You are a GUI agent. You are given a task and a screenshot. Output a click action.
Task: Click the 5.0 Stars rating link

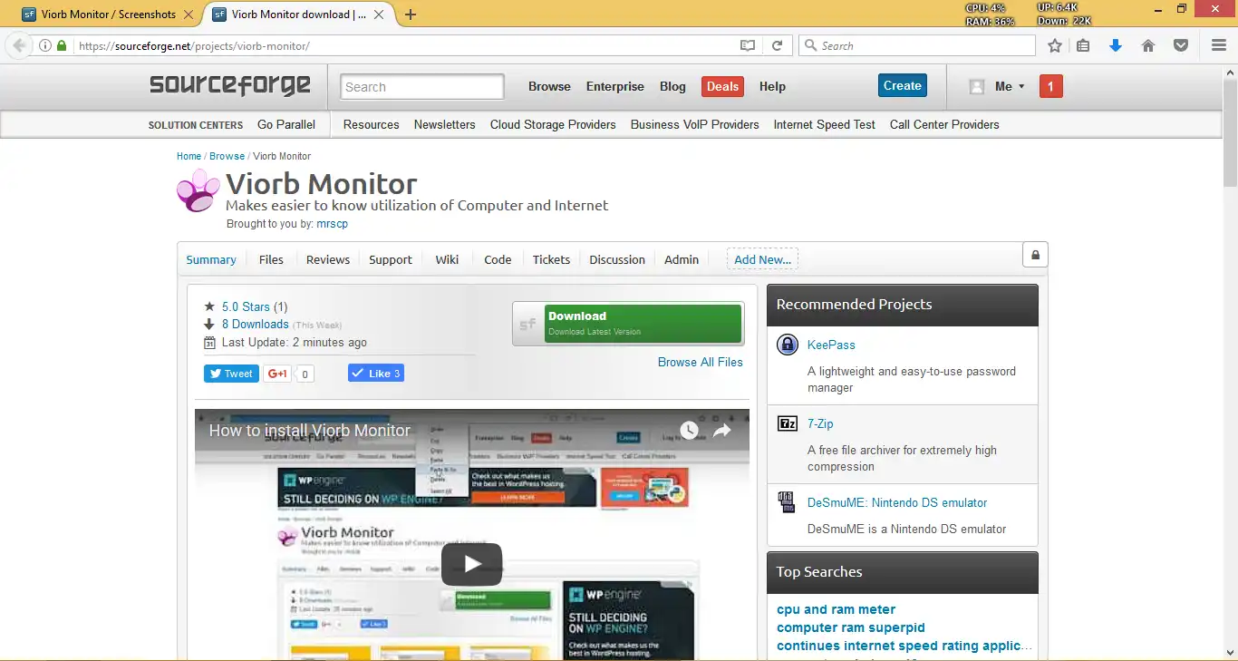(246, 306)
